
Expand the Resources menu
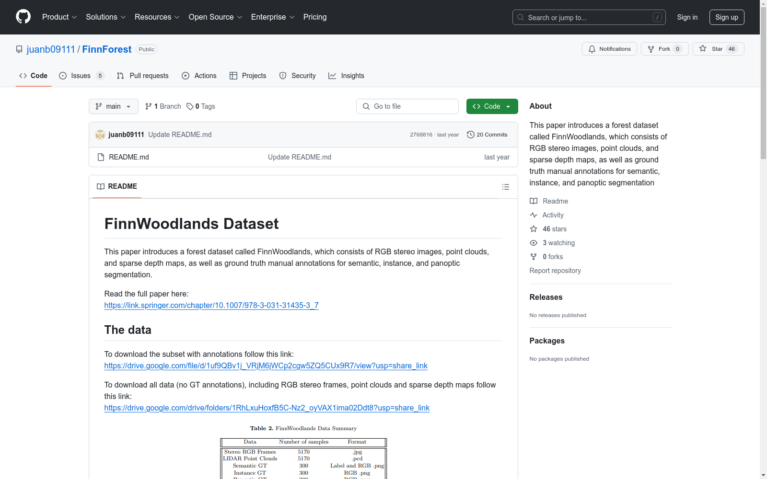pyautogui.click(x=157, y=17)
